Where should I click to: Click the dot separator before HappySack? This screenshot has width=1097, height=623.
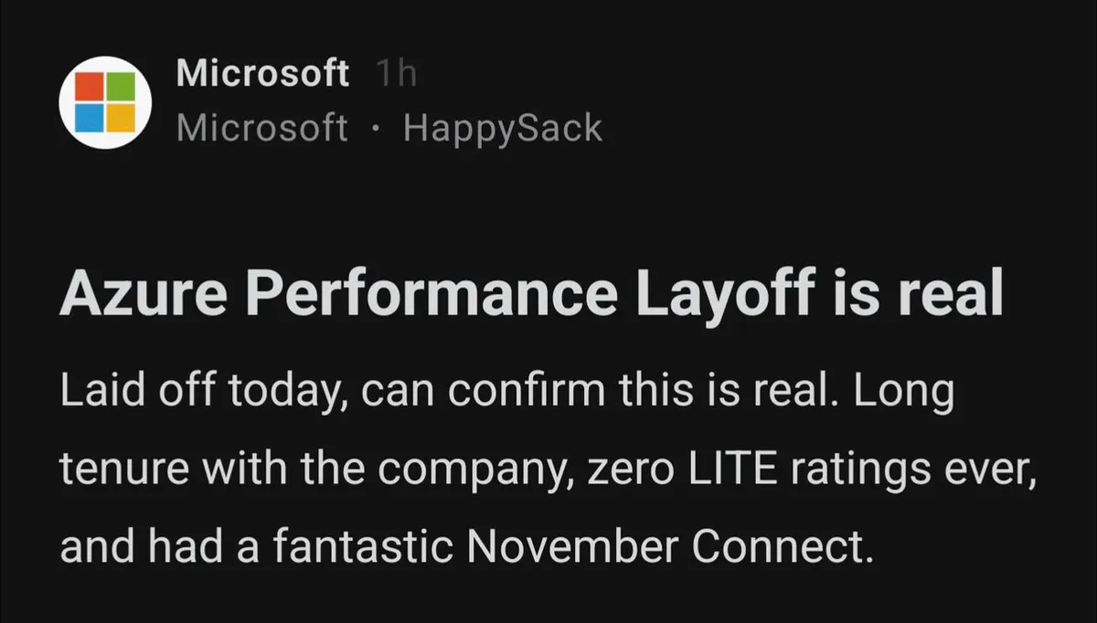pyautogui.click(x=376, y=128)
